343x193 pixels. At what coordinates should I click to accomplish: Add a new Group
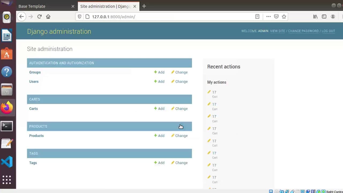click(159, 72)
